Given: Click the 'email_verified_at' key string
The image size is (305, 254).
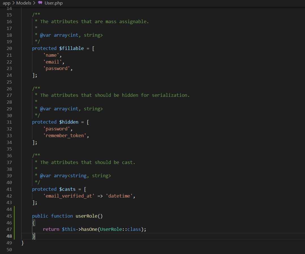Looking at the screenshot, I should tap(69, 196).
